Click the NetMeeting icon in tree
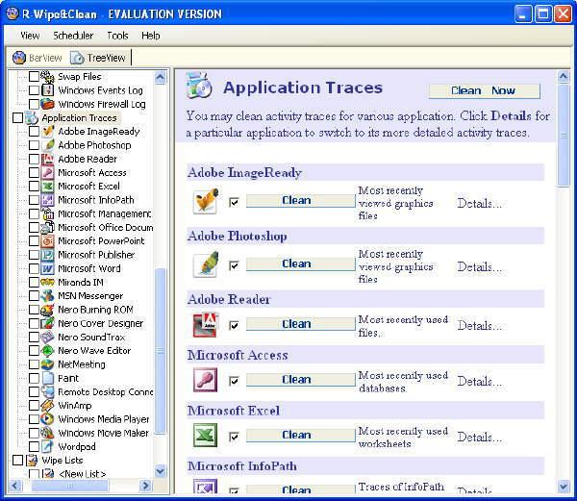 coord(48,364)
